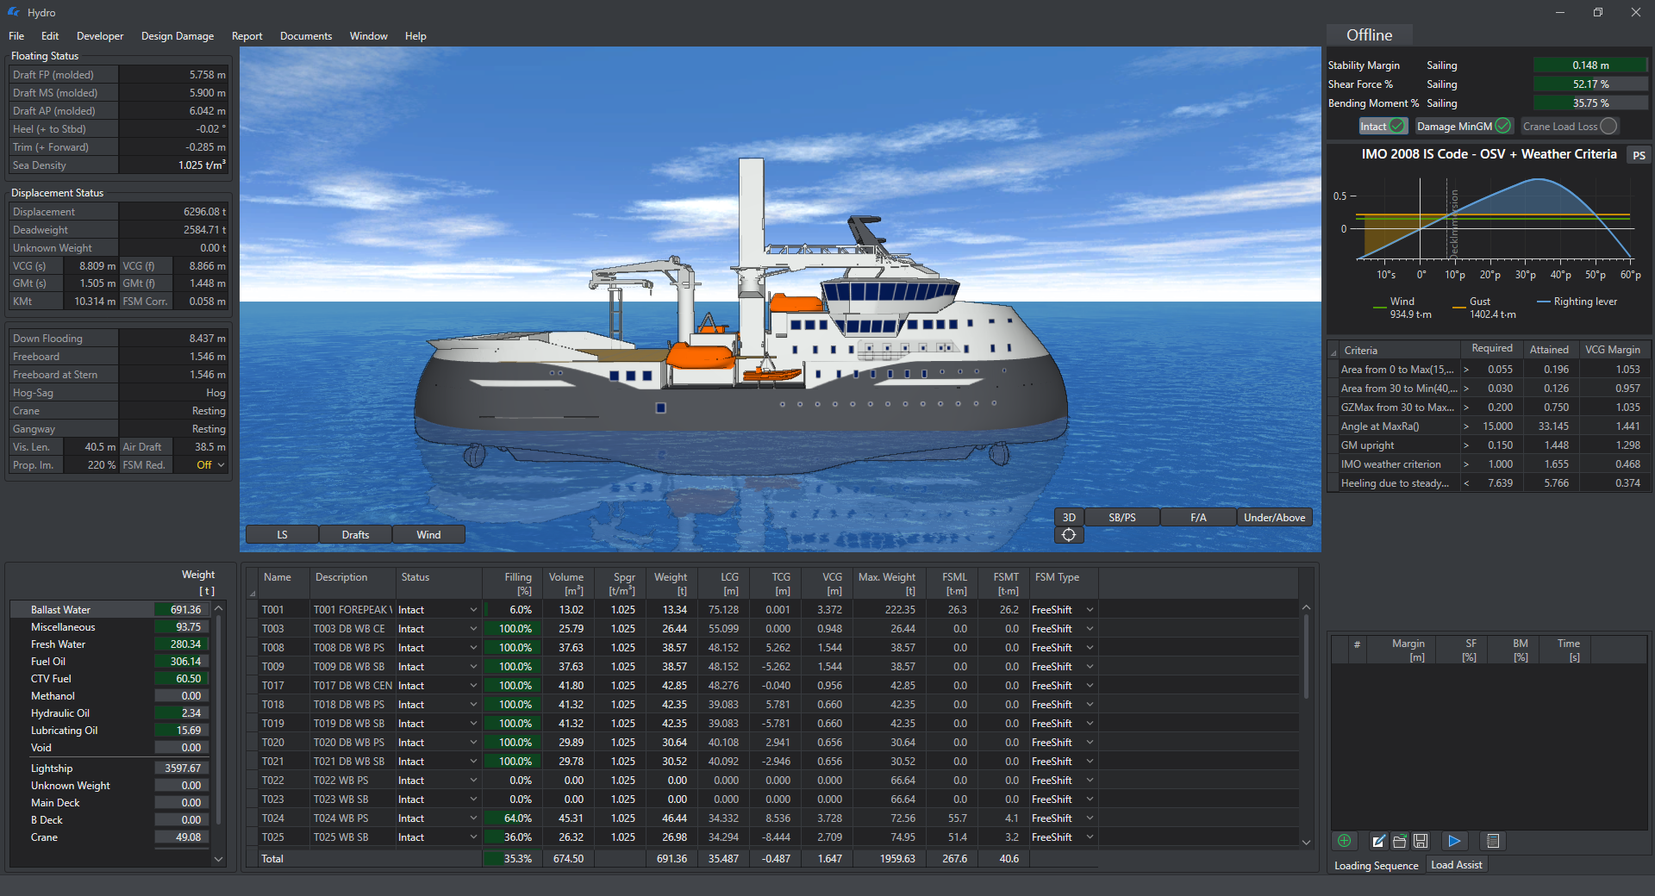Screen dimensions: 1655x896
Task: Click the PS button beside IMO criteria title
Action: [1638, 154]
